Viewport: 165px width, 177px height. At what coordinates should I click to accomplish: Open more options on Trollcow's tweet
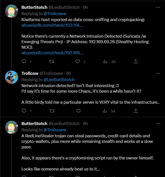coord(158,73)
